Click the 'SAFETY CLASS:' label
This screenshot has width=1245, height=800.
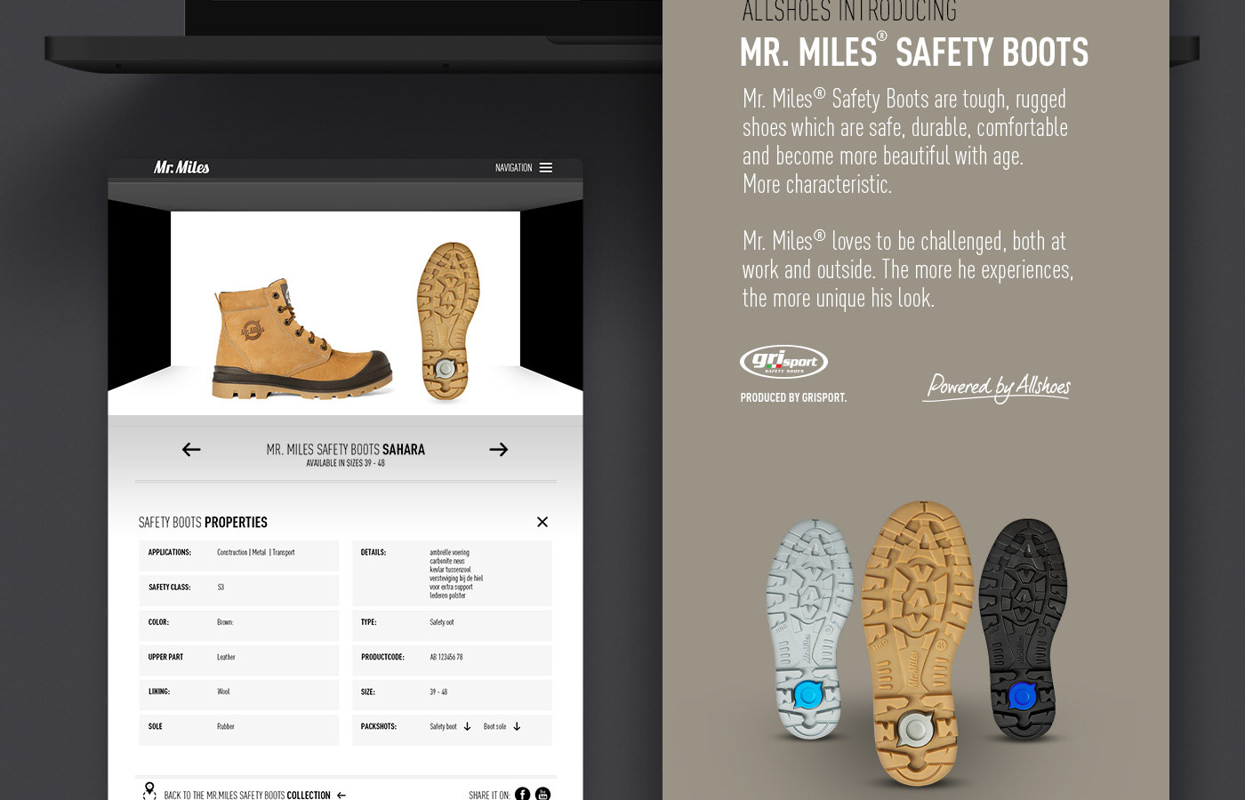pos(169,588)
